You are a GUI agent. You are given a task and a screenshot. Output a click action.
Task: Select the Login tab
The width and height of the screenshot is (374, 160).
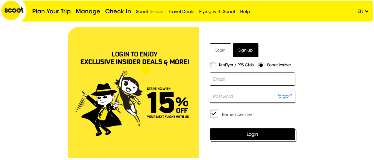click(x=220, y=50)
